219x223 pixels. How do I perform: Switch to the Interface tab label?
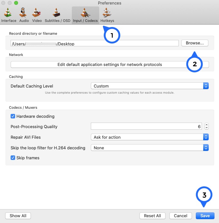coord(9,21)
